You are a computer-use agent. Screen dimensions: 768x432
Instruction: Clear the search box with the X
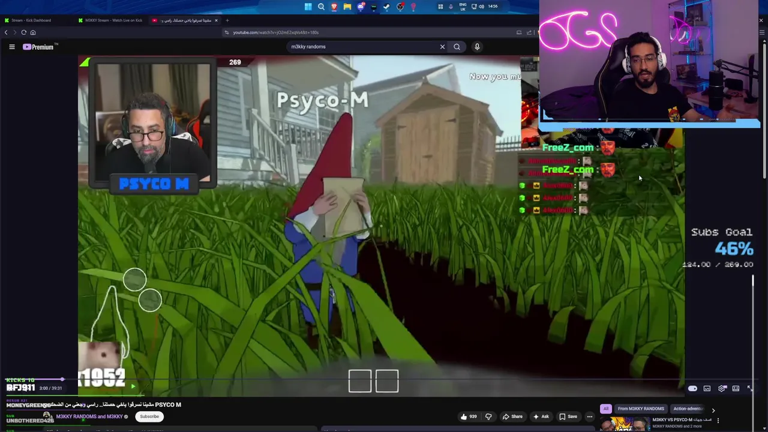[443, 47]
